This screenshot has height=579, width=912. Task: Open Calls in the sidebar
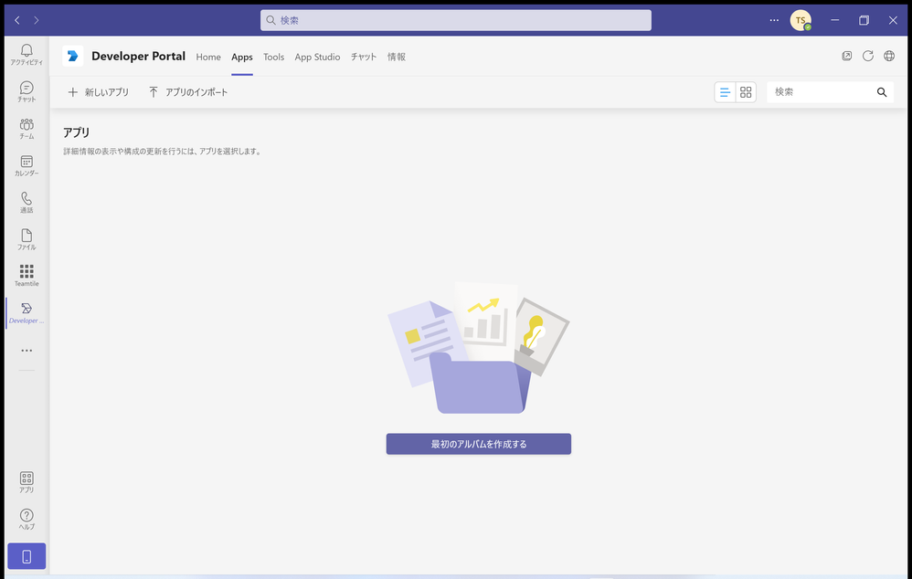(27, 203)
